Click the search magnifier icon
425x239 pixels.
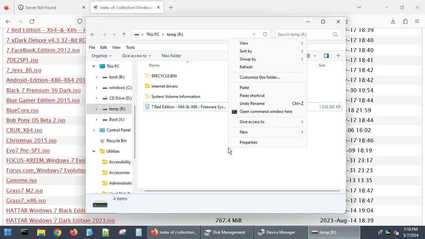coord(335,34)
